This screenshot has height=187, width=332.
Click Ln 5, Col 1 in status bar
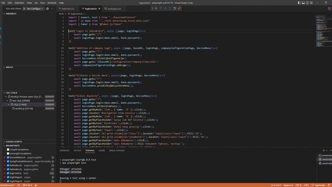click(276, 185)
